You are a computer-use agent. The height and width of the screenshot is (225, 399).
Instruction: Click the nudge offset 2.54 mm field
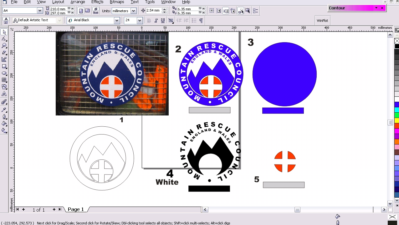[153, 11]
